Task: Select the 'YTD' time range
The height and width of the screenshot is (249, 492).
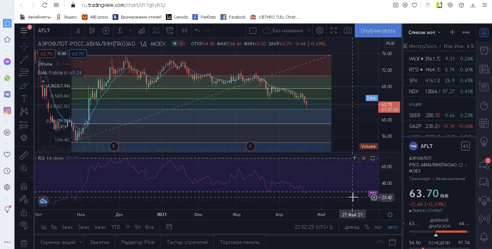Action: point(115,227)
